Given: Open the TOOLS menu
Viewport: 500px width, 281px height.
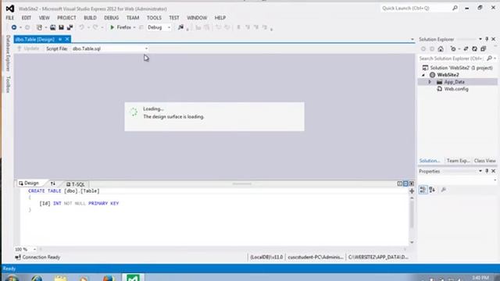Looking at the screenshot, I should [x=154, y=18].
